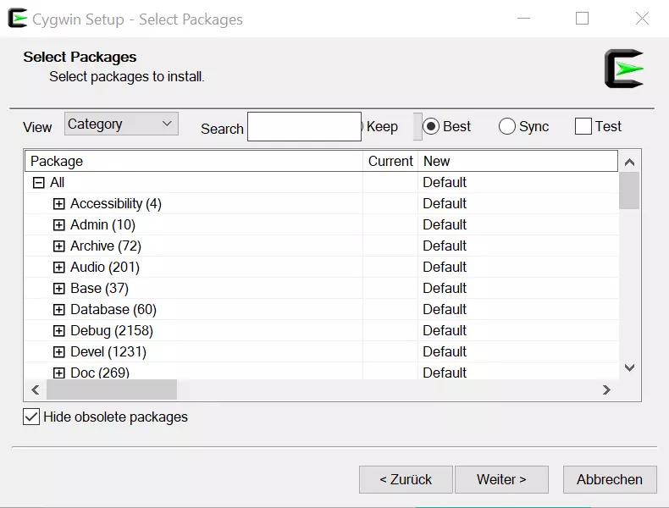Expand the Archive (72) category
669x508 pixels.
(x=58, y=246)
